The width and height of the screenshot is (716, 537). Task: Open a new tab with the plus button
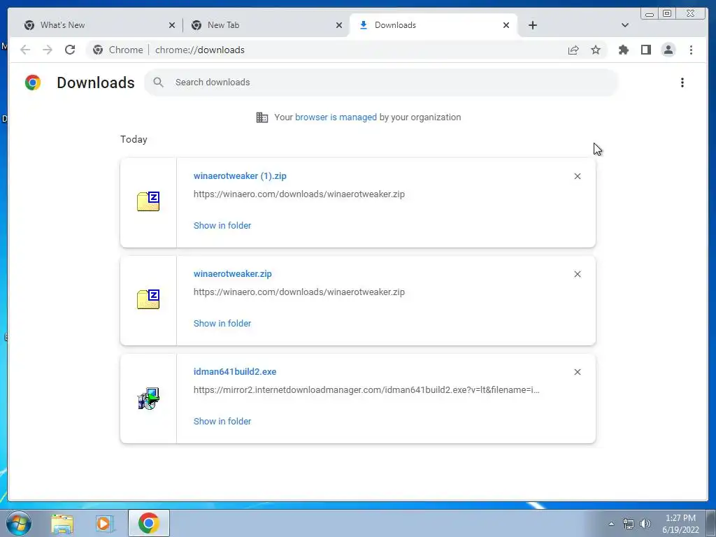point(532,25)
